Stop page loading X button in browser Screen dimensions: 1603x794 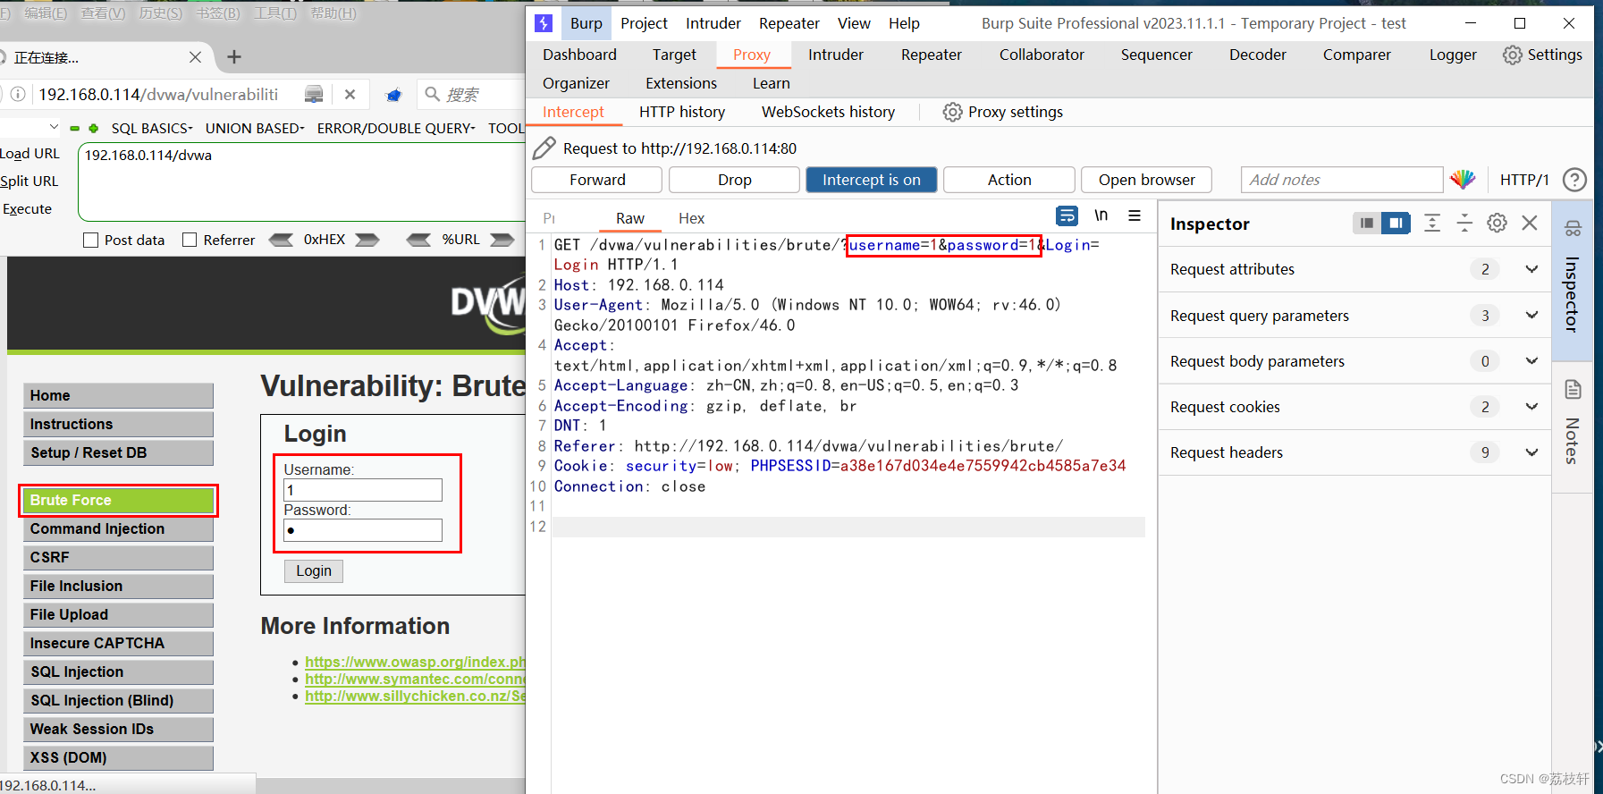pos(350,94)
